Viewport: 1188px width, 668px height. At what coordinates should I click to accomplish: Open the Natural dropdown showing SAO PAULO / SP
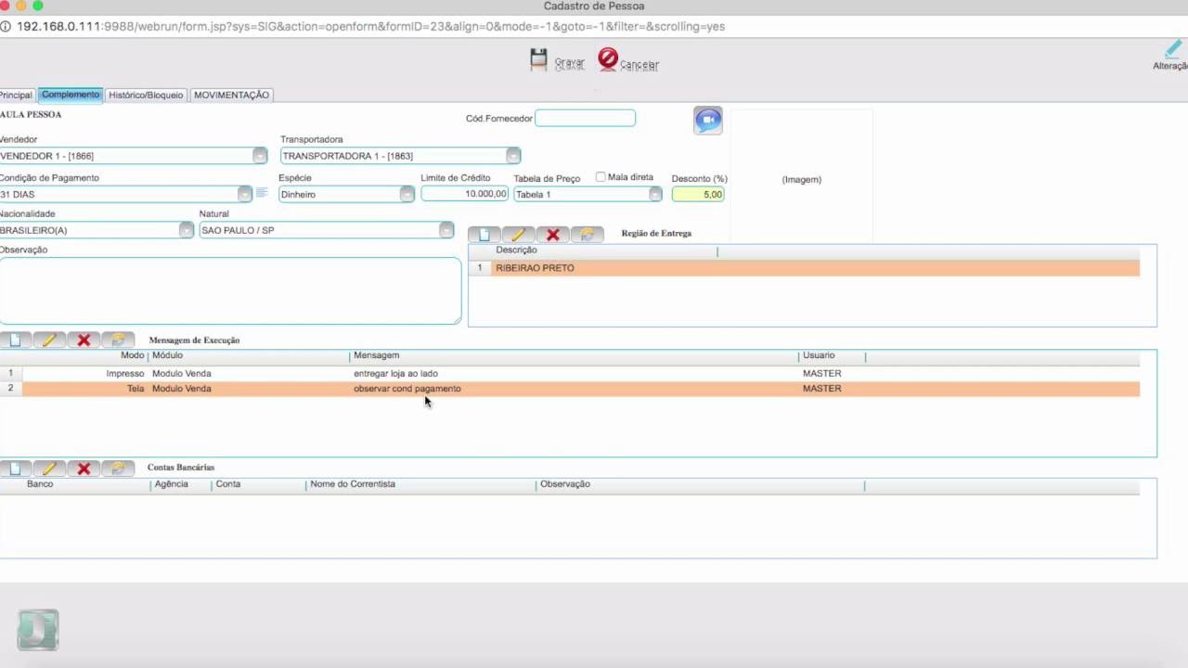click(x=446, y=230)
